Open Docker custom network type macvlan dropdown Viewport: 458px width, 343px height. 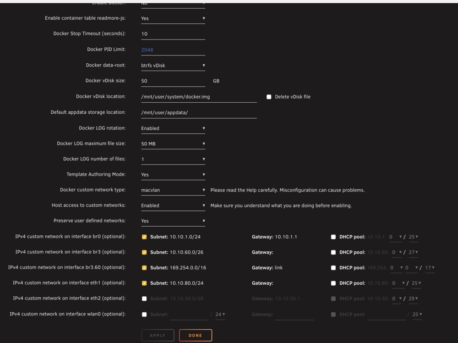(173, 190)
